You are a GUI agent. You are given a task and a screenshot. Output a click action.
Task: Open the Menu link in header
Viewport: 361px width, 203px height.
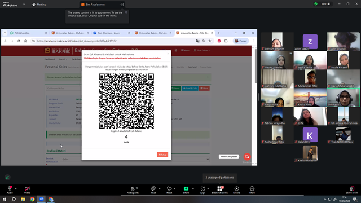tap(185, 50)
